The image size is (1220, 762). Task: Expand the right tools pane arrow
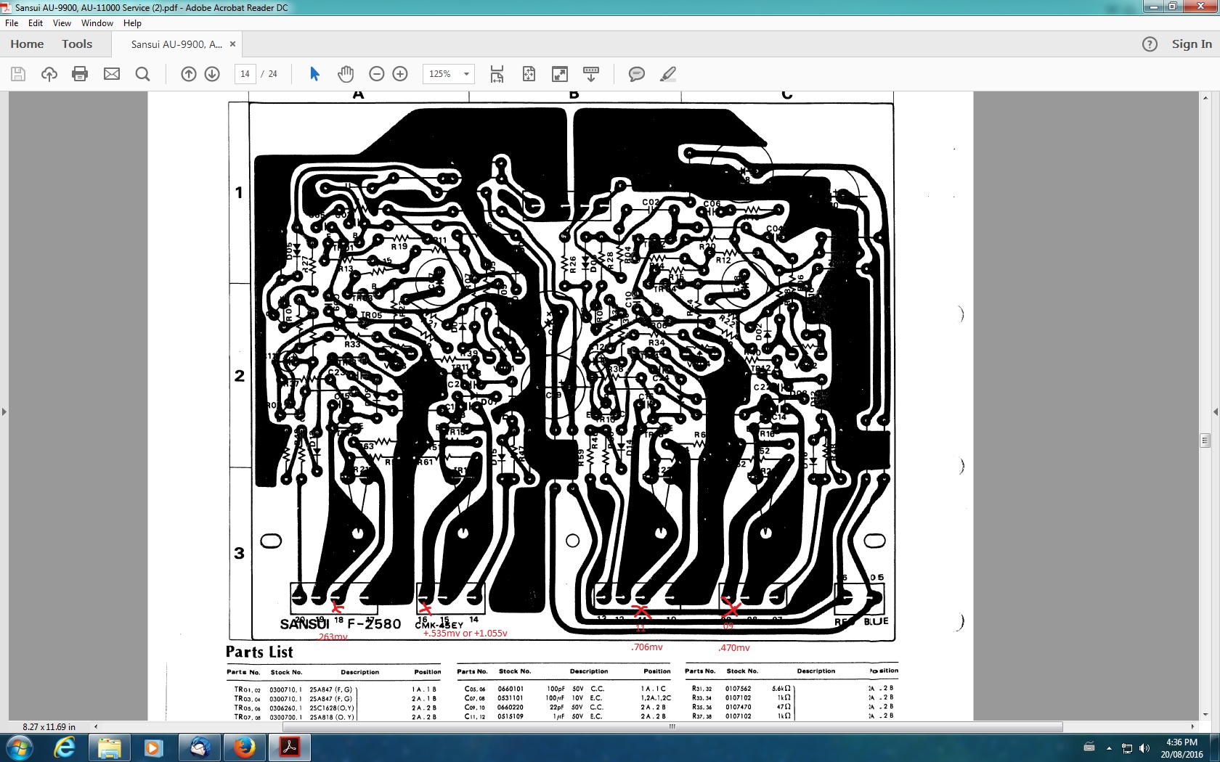[1216, 411]
